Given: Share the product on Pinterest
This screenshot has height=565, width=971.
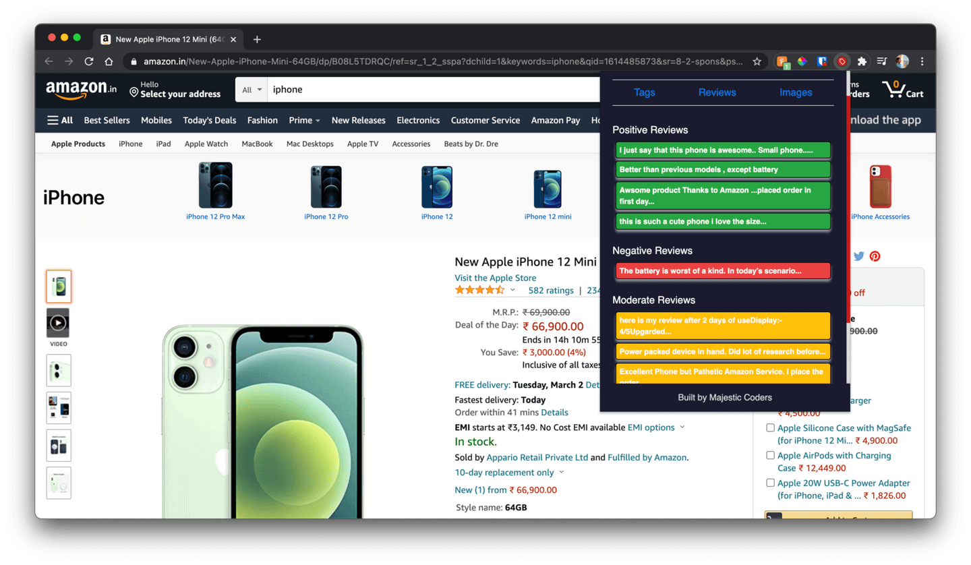Looking at the screenshot, I should [x=875, y=256].
